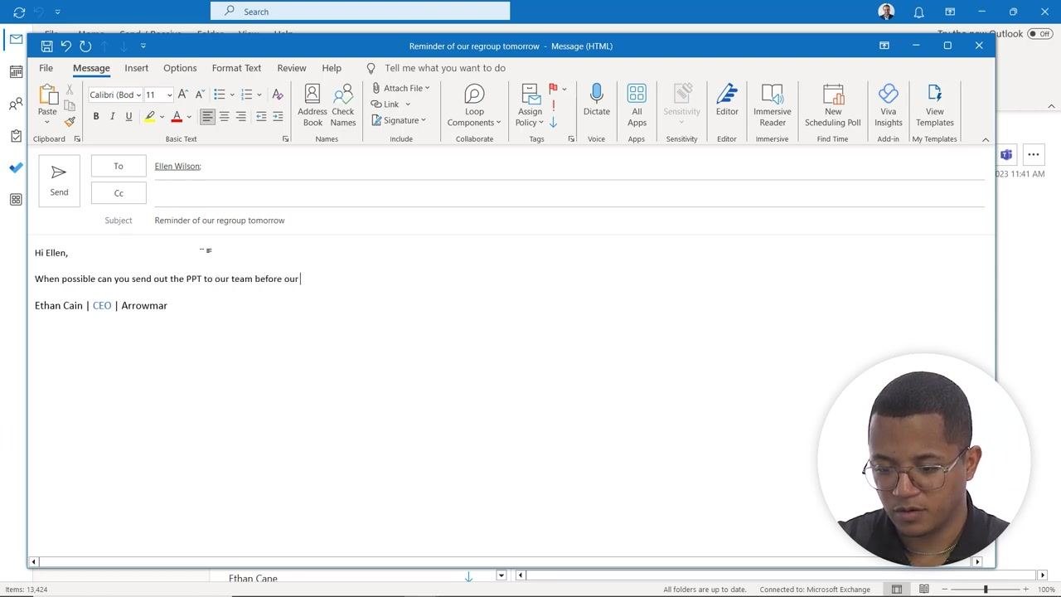Open the Help tab
Image resolution: width=1061 pixels, height=597 pixels.
click(332, 68)
